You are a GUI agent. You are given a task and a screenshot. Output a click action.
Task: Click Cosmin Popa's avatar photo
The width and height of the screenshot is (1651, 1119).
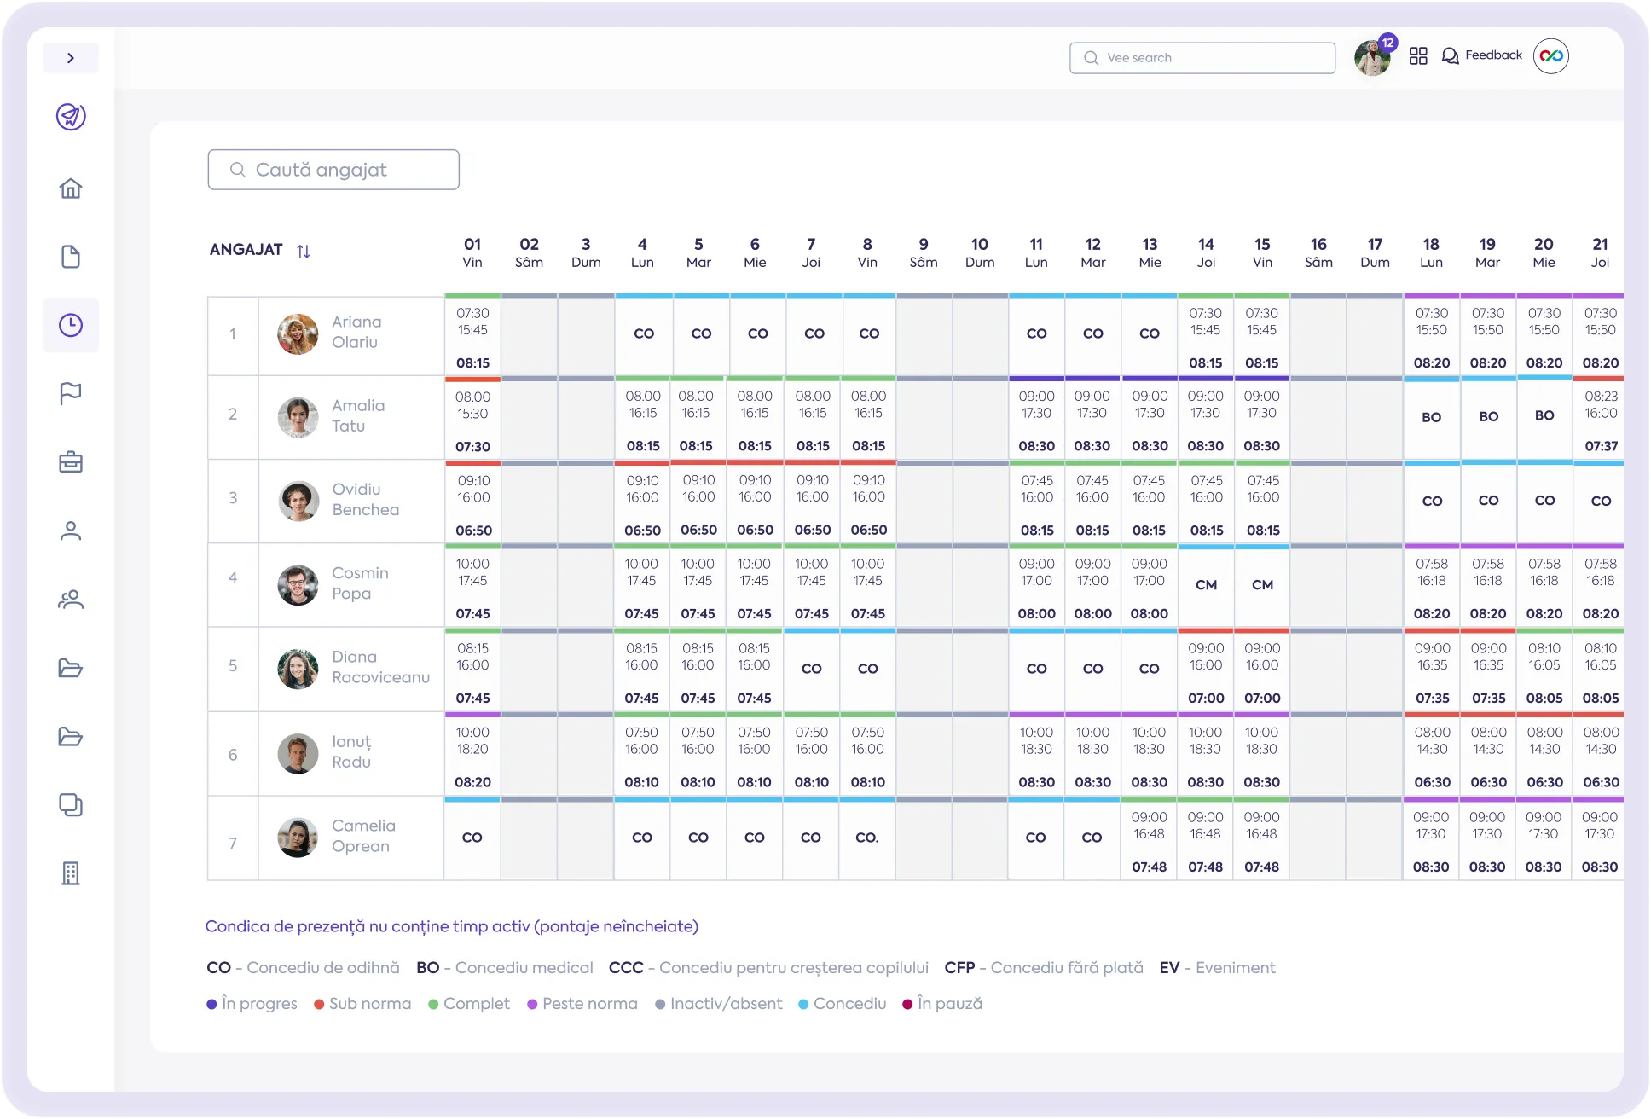click(x=298, y=585)
